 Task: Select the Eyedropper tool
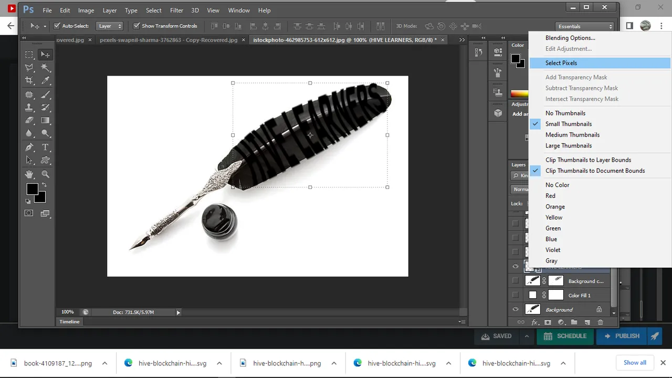[x=46, y=80]
